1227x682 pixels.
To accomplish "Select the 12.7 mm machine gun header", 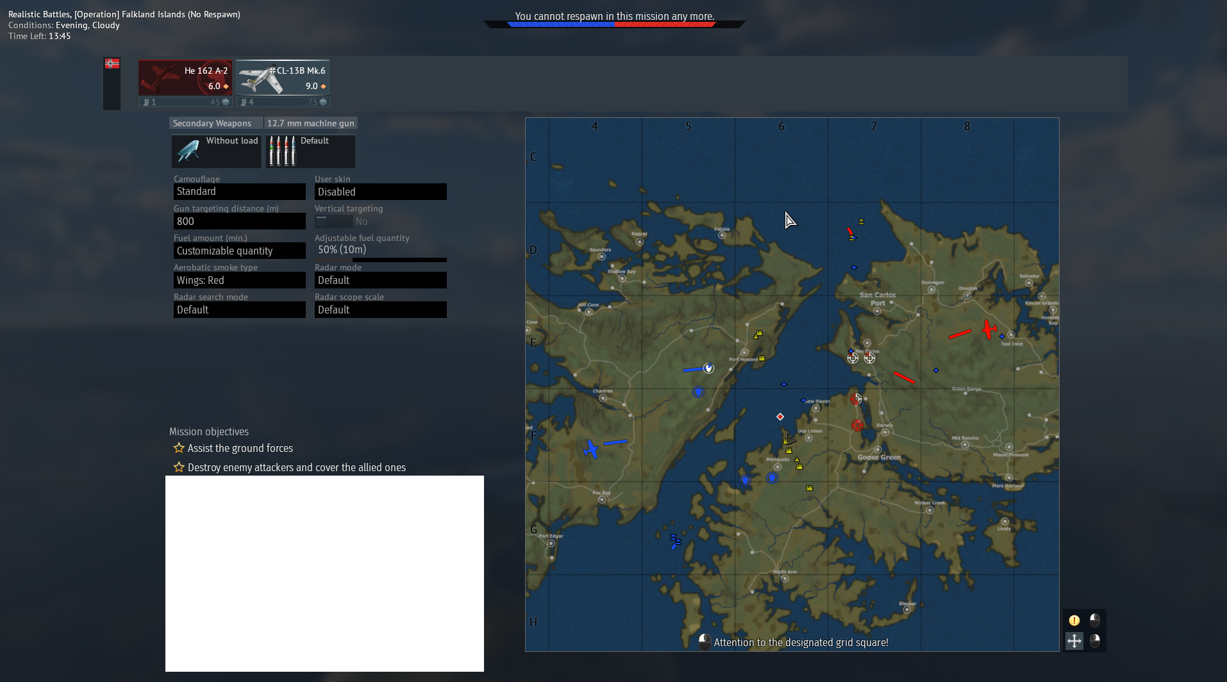I will coord(311,123).
